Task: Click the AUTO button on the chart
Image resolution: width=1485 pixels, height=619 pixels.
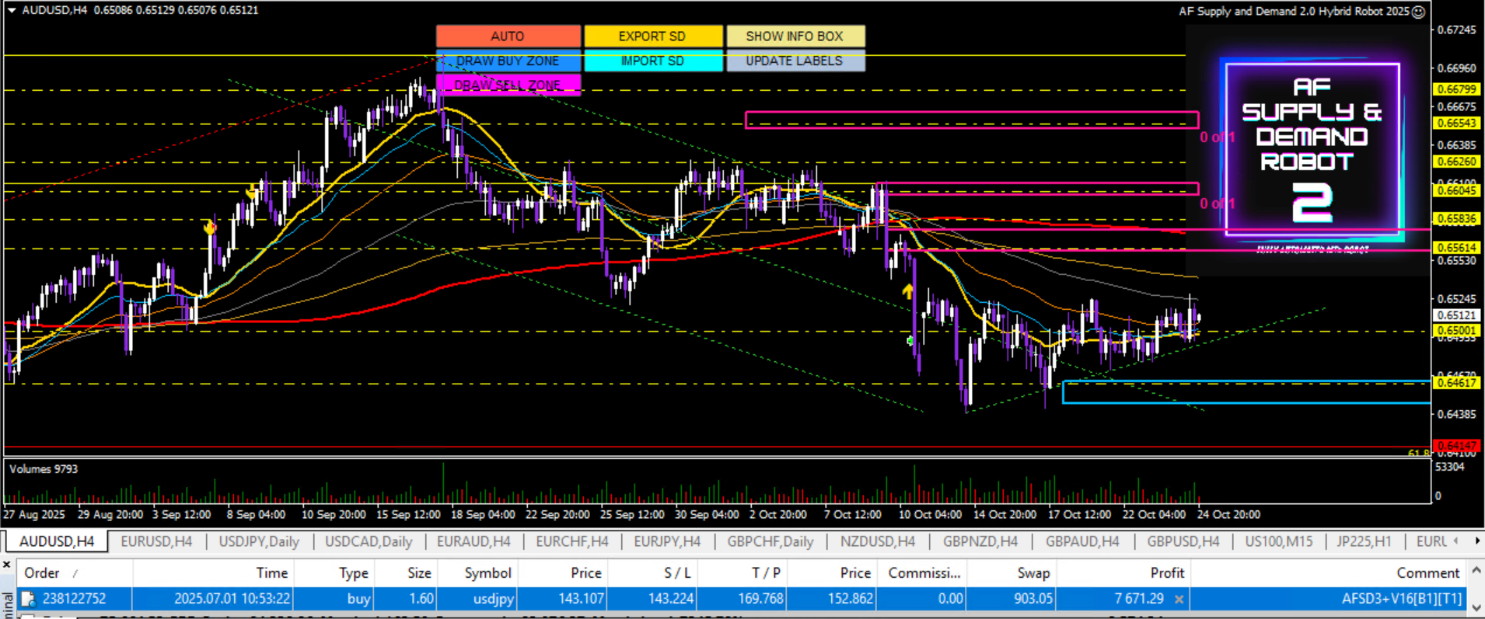Action: click(x=508, y=36)
